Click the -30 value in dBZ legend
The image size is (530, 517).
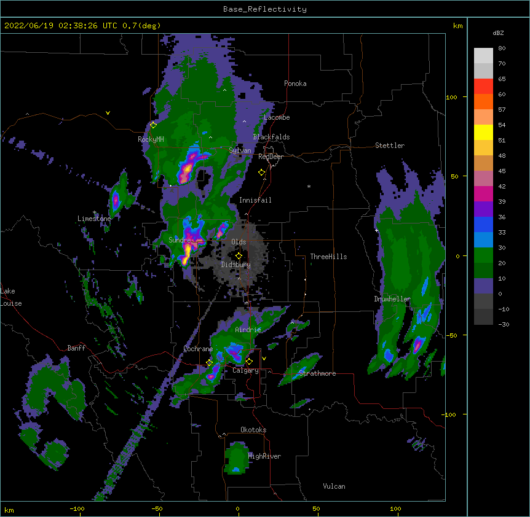click(504, 324)
